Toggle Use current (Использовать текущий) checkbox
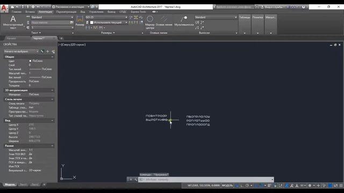Image resolution: width=344 pixels, height=193 pixels. point(92,23)
